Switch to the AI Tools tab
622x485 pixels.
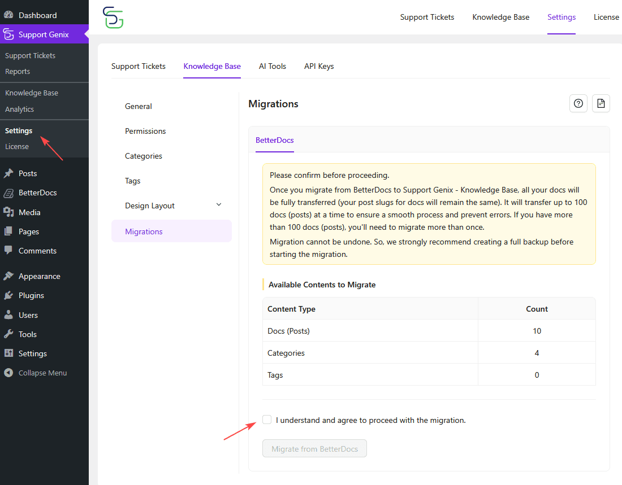[272, 66]
